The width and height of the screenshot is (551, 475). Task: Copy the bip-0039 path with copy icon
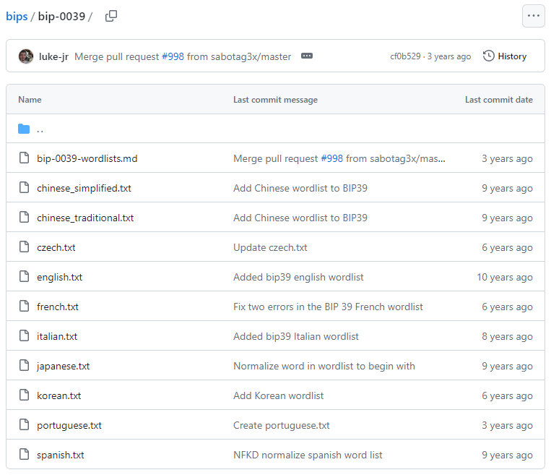[111, 16]
